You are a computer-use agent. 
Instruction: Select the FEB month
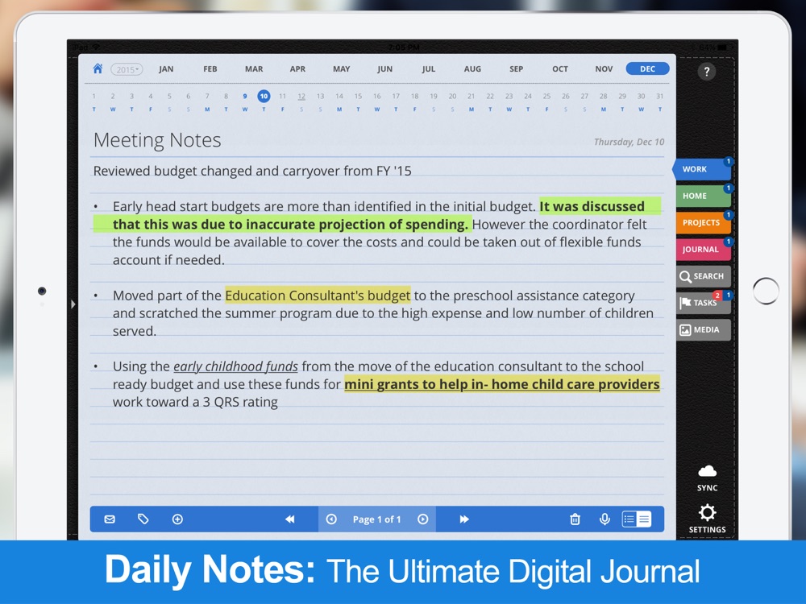(210, 68)
